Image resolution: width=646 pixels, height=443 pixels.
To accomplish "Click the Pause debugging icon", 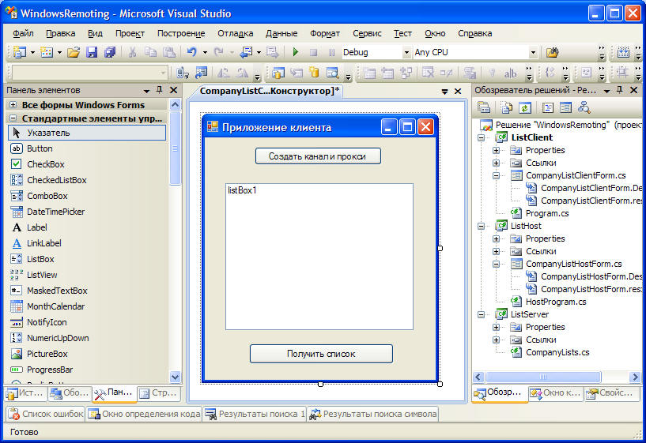I will pyautogui.click(x=331, y=52).
